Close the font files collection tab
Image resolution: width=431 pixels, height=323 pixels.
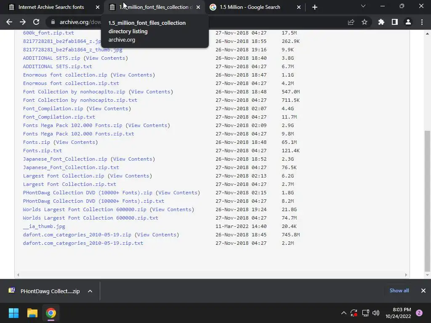click(198, 7)
